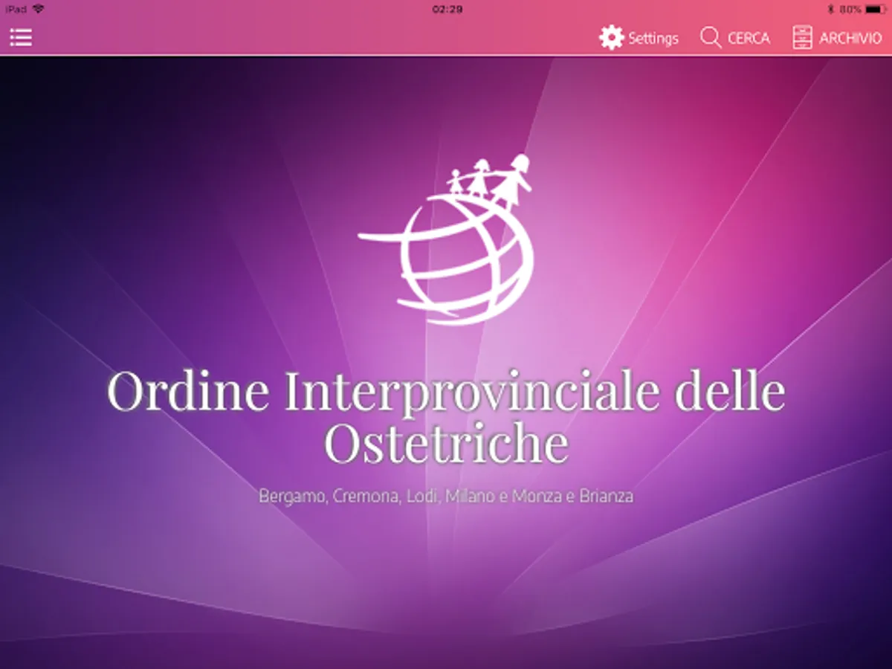Viewport: 892px width, 669px height.
Task: Click the CERCA magnifier icon
Action: [x=711, y=37]
